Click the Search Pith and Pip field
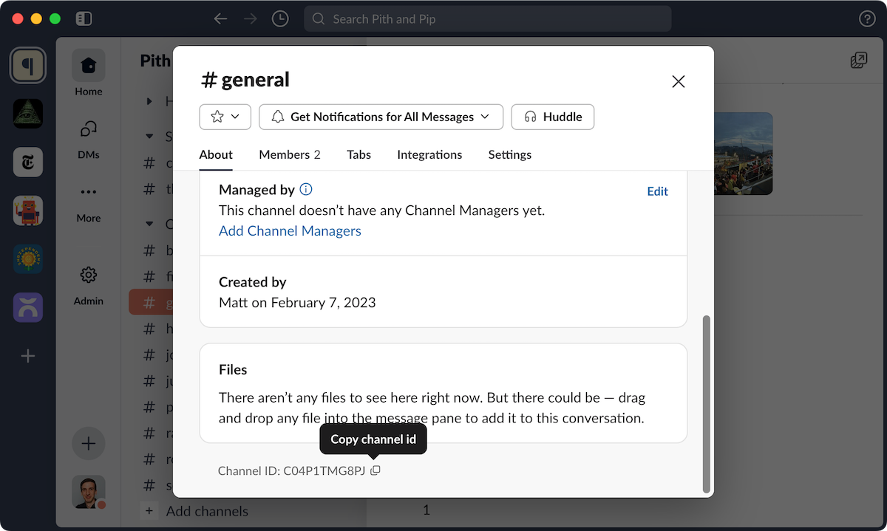This screenshot has width=887, height=531. click(488, 19)
